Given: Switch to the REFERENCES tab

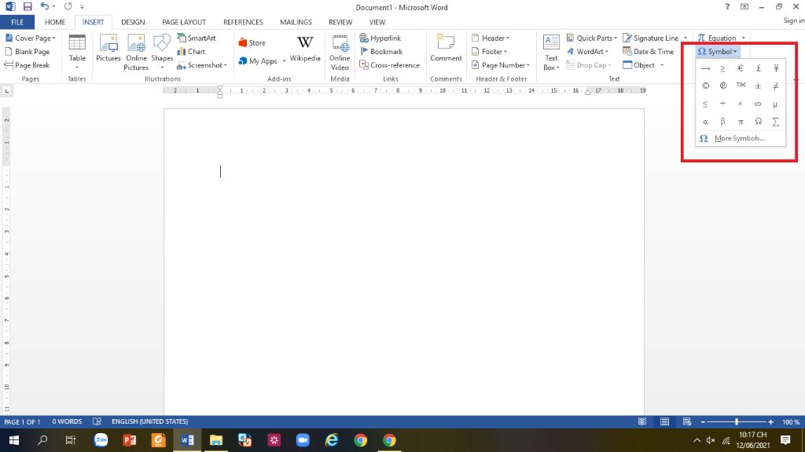Looking at the screenshot, I should click(x=243, y=22).
